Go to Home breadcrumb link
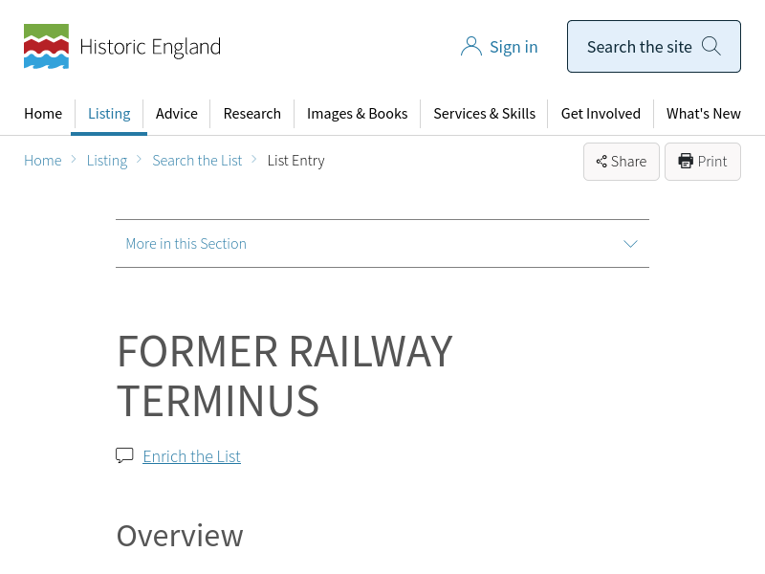The width and height of the screenshot is (765, 574). (x=43, y=161)
